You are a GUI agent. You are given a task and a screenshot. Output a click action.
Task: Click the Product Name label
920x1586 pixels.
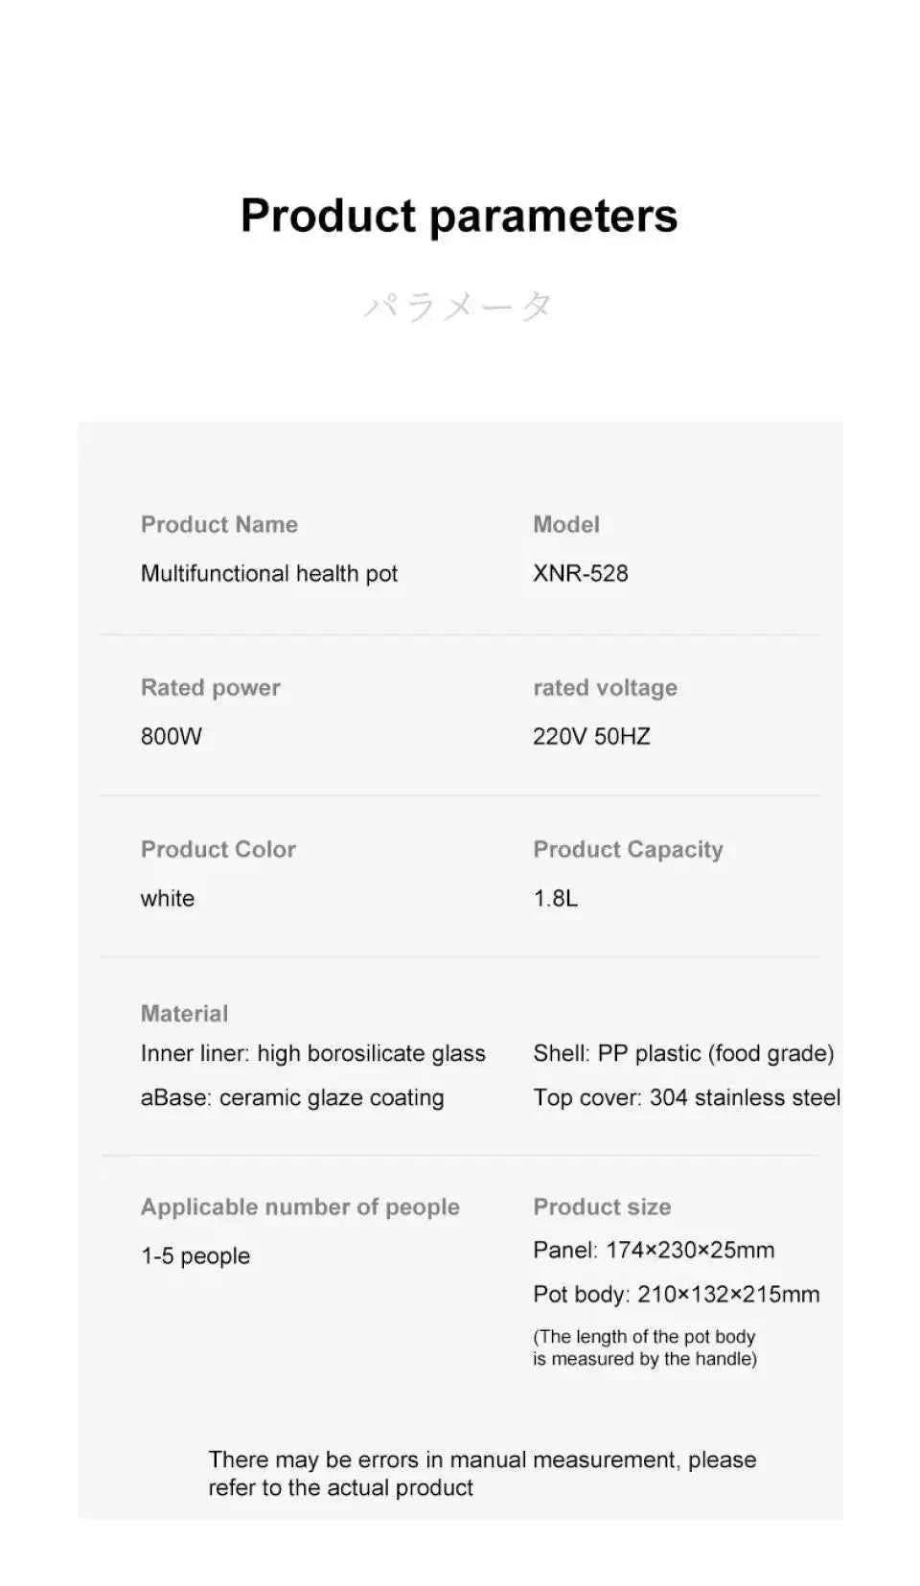tap(219, 524)
